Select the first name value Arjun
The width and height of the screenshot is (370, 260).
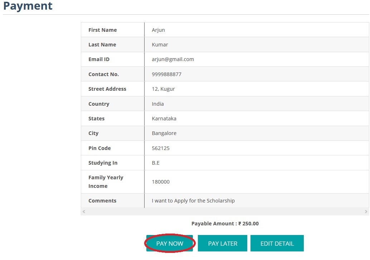158,30
